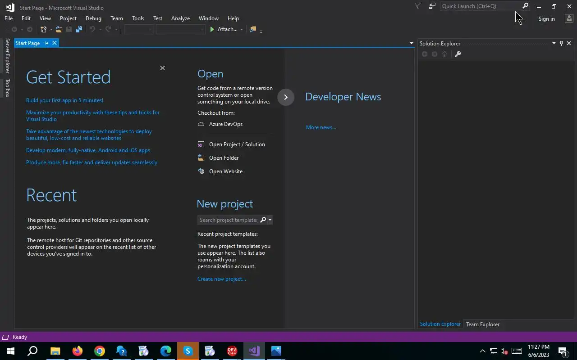Open the Edit menu
This screenshot has height=360, width=577.
[26, 18]
